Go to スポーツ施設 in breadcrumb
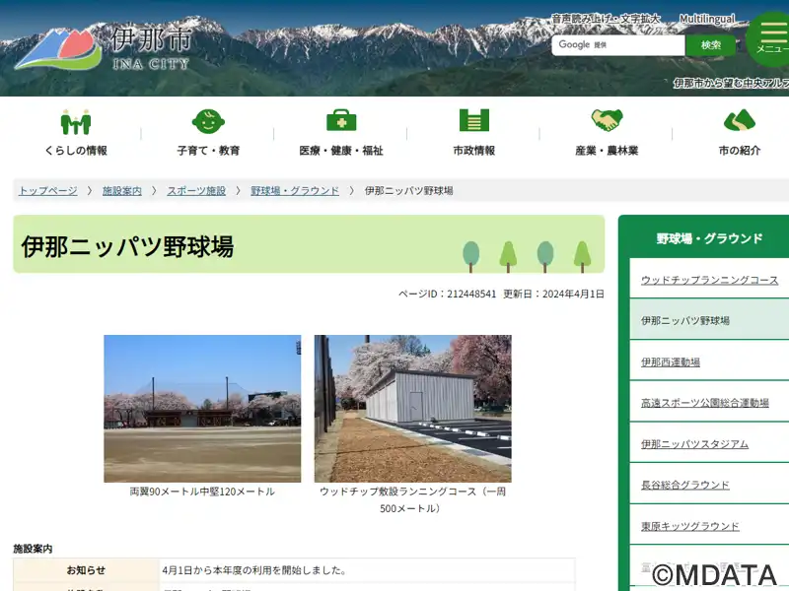This screenshot has width=789, height=591. click(x=196, y=191)
